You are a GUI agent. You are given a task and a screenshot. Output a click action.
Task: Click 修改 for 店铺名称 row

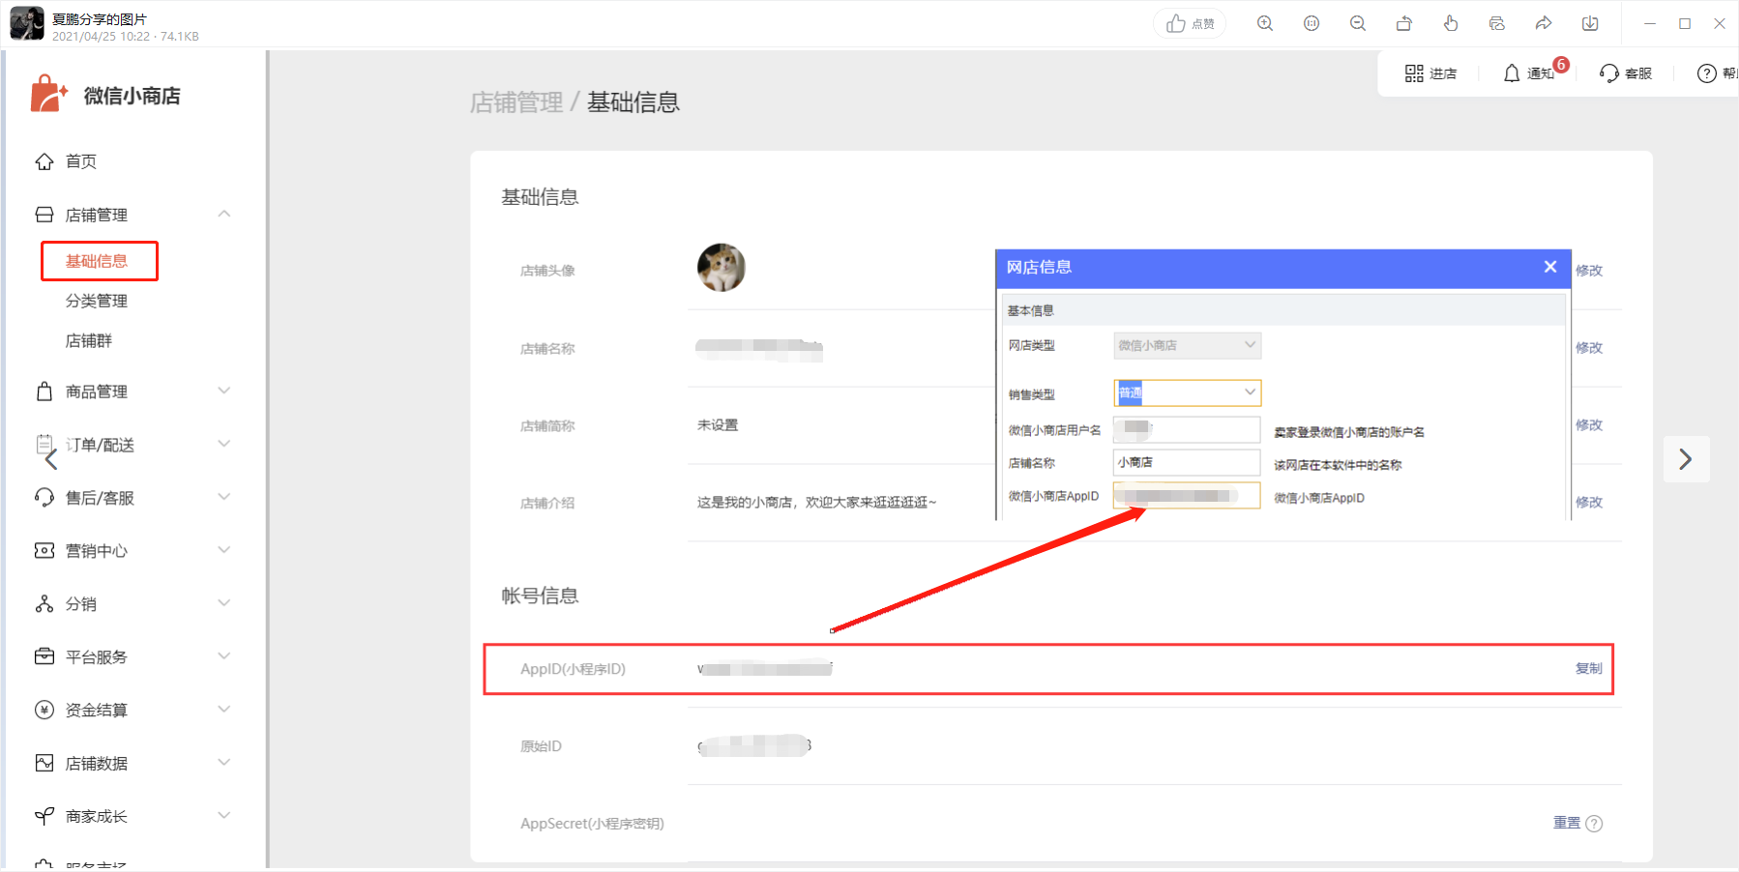(1589, 348)
